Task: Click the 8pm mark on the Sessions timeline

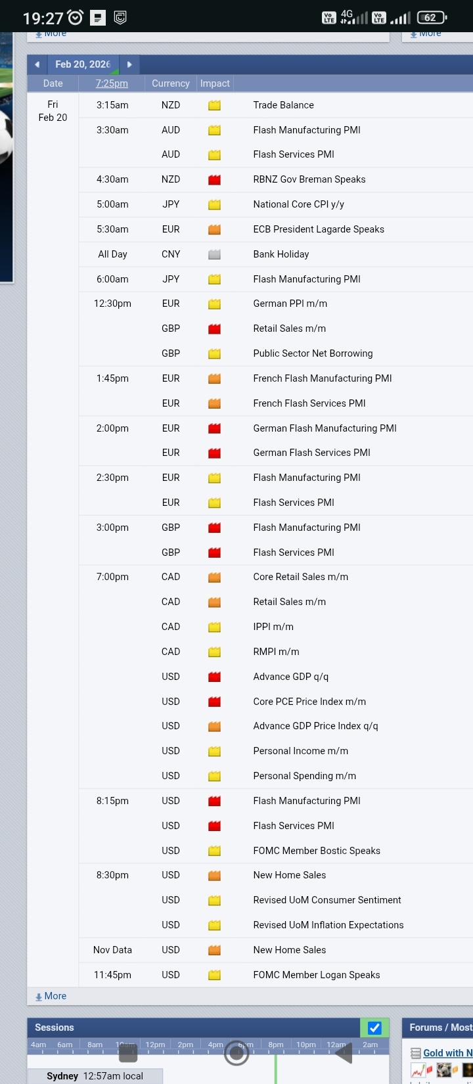Action: tap(276, 1045)
